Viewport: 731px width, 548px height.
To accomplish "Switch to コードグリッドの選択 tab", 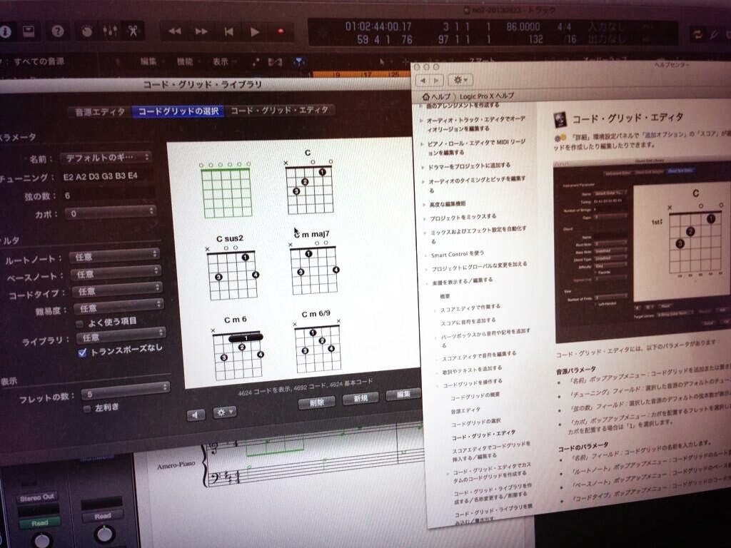I will point(178,111).
